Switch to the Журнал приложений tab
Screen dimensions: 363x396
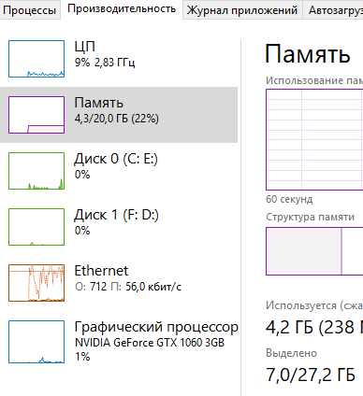pos(242,10)
